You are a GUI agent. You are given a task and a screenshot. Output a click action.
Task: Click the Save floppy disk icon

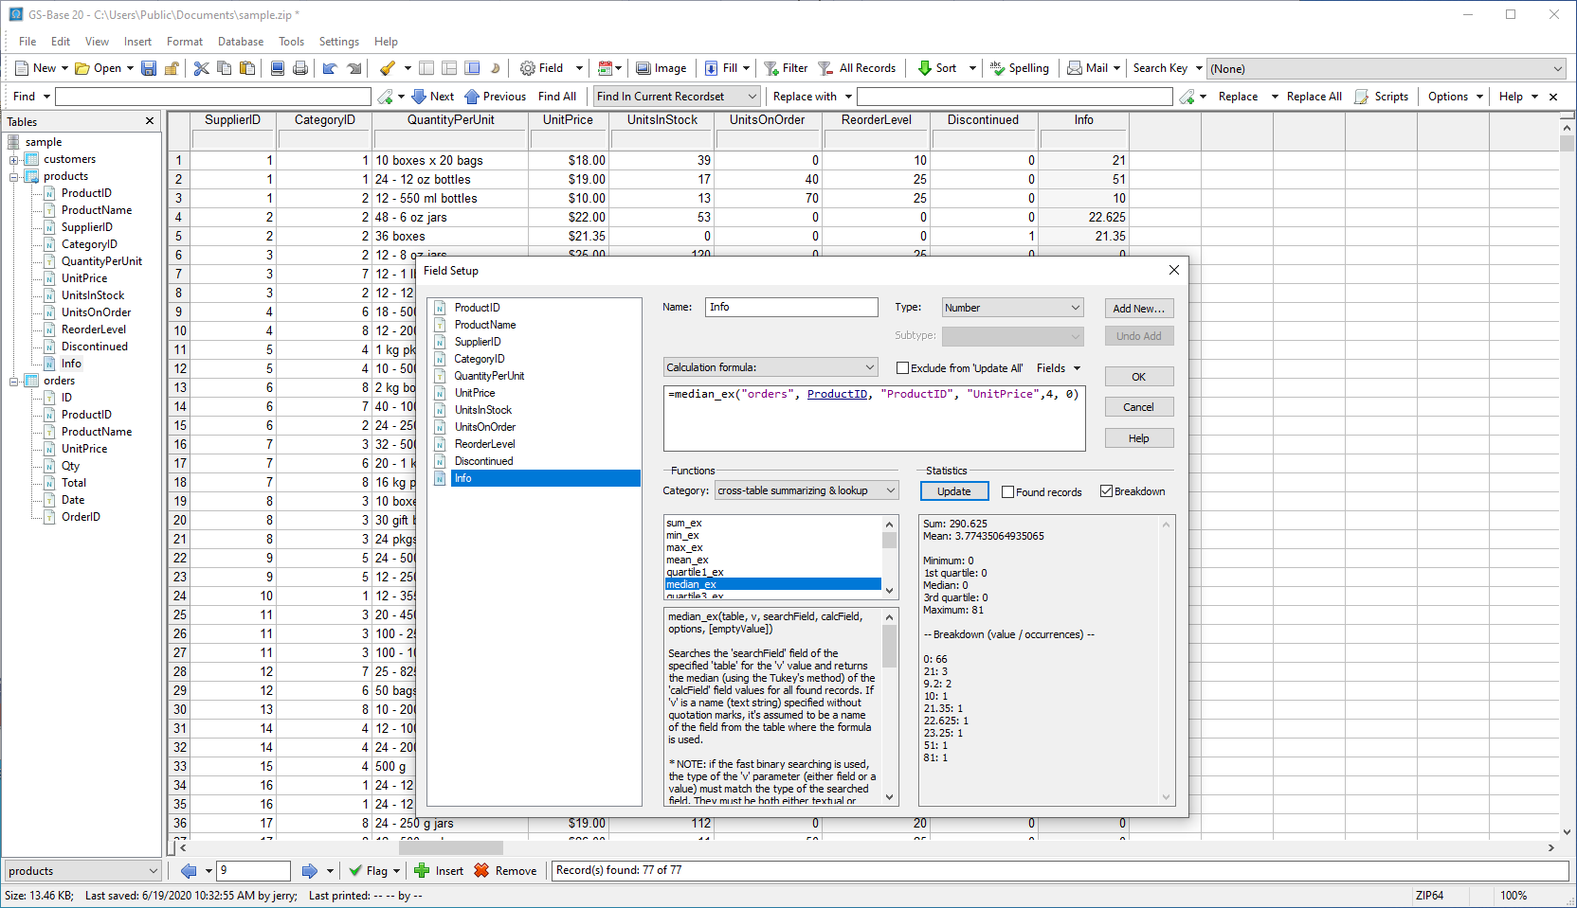(149, 68)
